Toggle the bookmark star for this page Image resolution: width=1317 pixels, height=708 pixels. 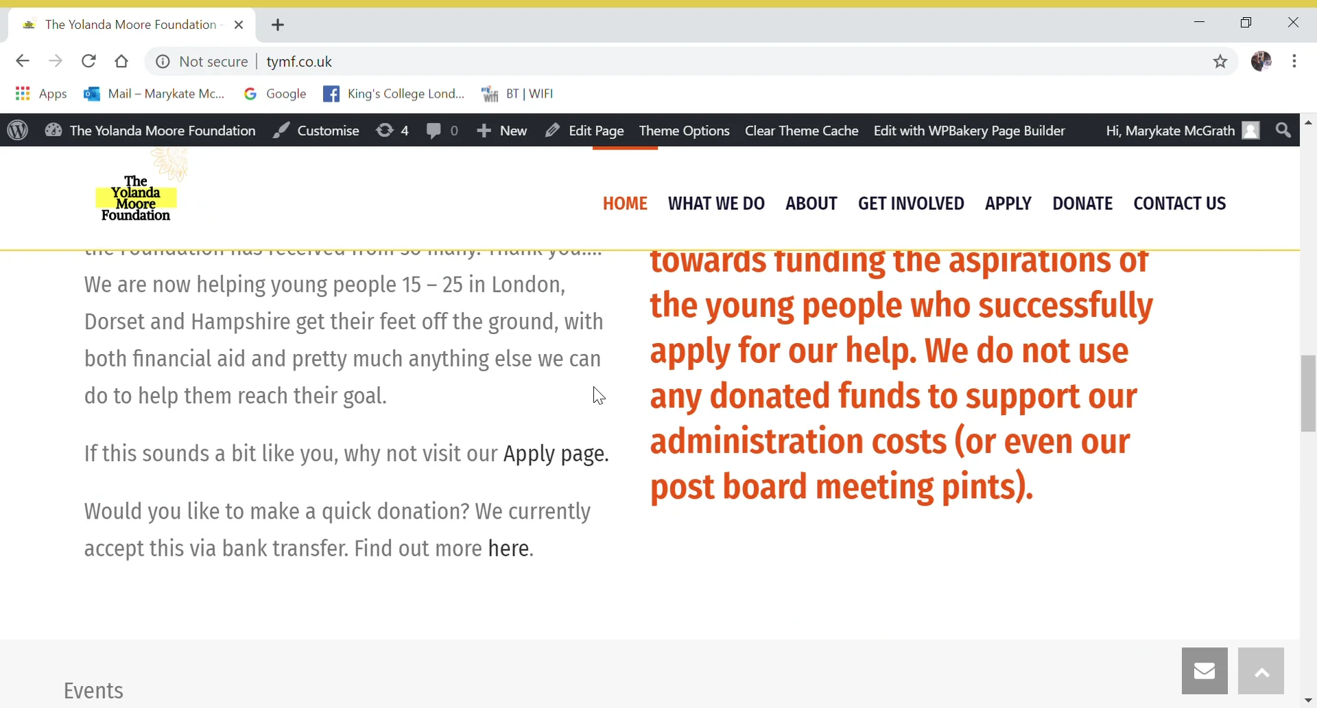click(1221, 61)
